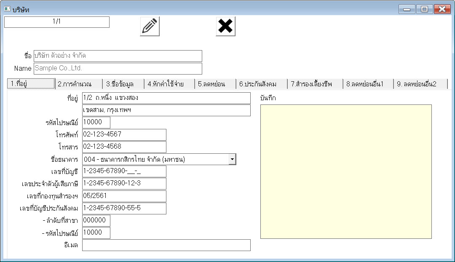Open the 3.ชื่อข้อมูล tab
The image size is (455, 262).
click(123, 84)
